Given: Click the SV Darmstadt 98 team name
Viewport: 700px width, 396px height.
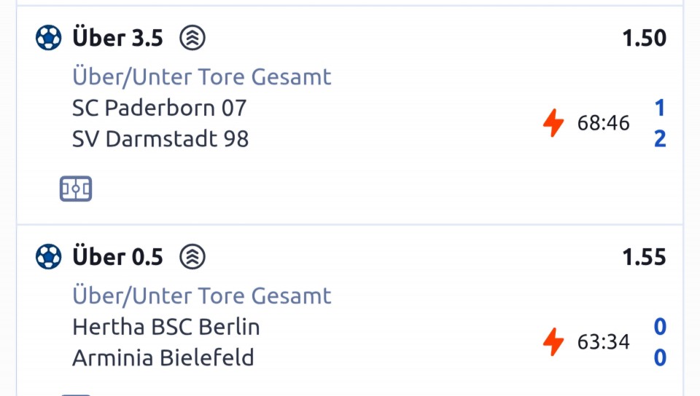Looking at the screenshot, I should [x=160, y=138].
